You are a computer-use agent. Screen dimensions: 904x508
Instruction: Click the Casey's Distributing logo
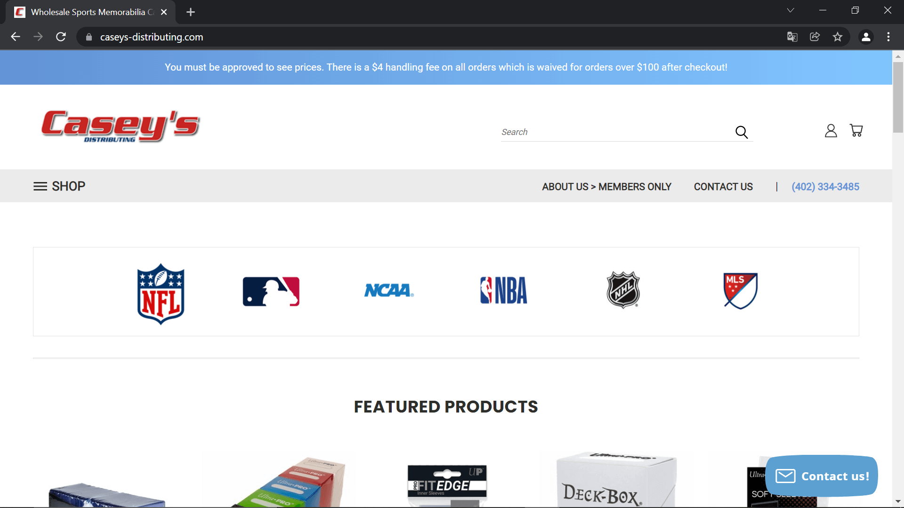(121, 126)
